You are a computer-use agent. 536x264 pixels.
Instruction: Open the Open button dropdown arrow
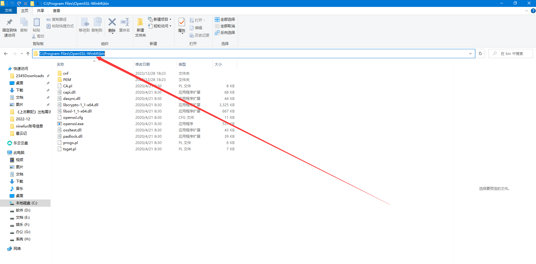coord(205,20)
